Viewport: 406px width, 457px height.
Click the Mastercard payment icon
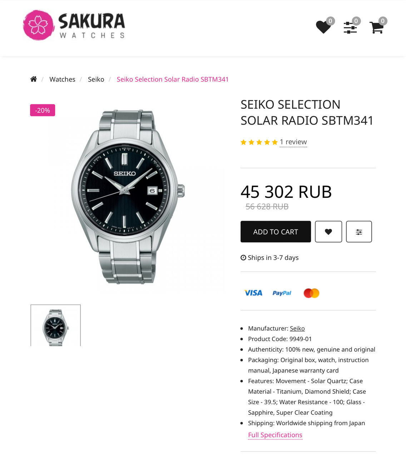coord(311,293)
